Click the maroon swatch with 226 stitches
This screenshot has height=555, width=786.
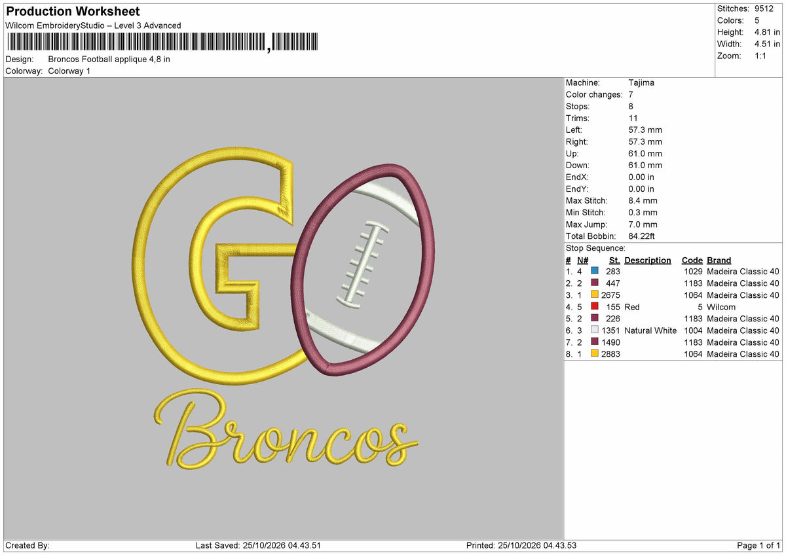click(595, 319)
